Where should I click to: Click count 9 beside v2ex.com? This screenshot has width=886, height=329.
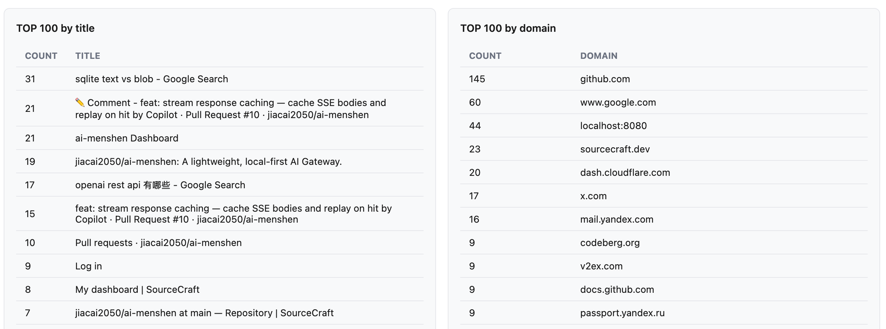tap(472, 266)
